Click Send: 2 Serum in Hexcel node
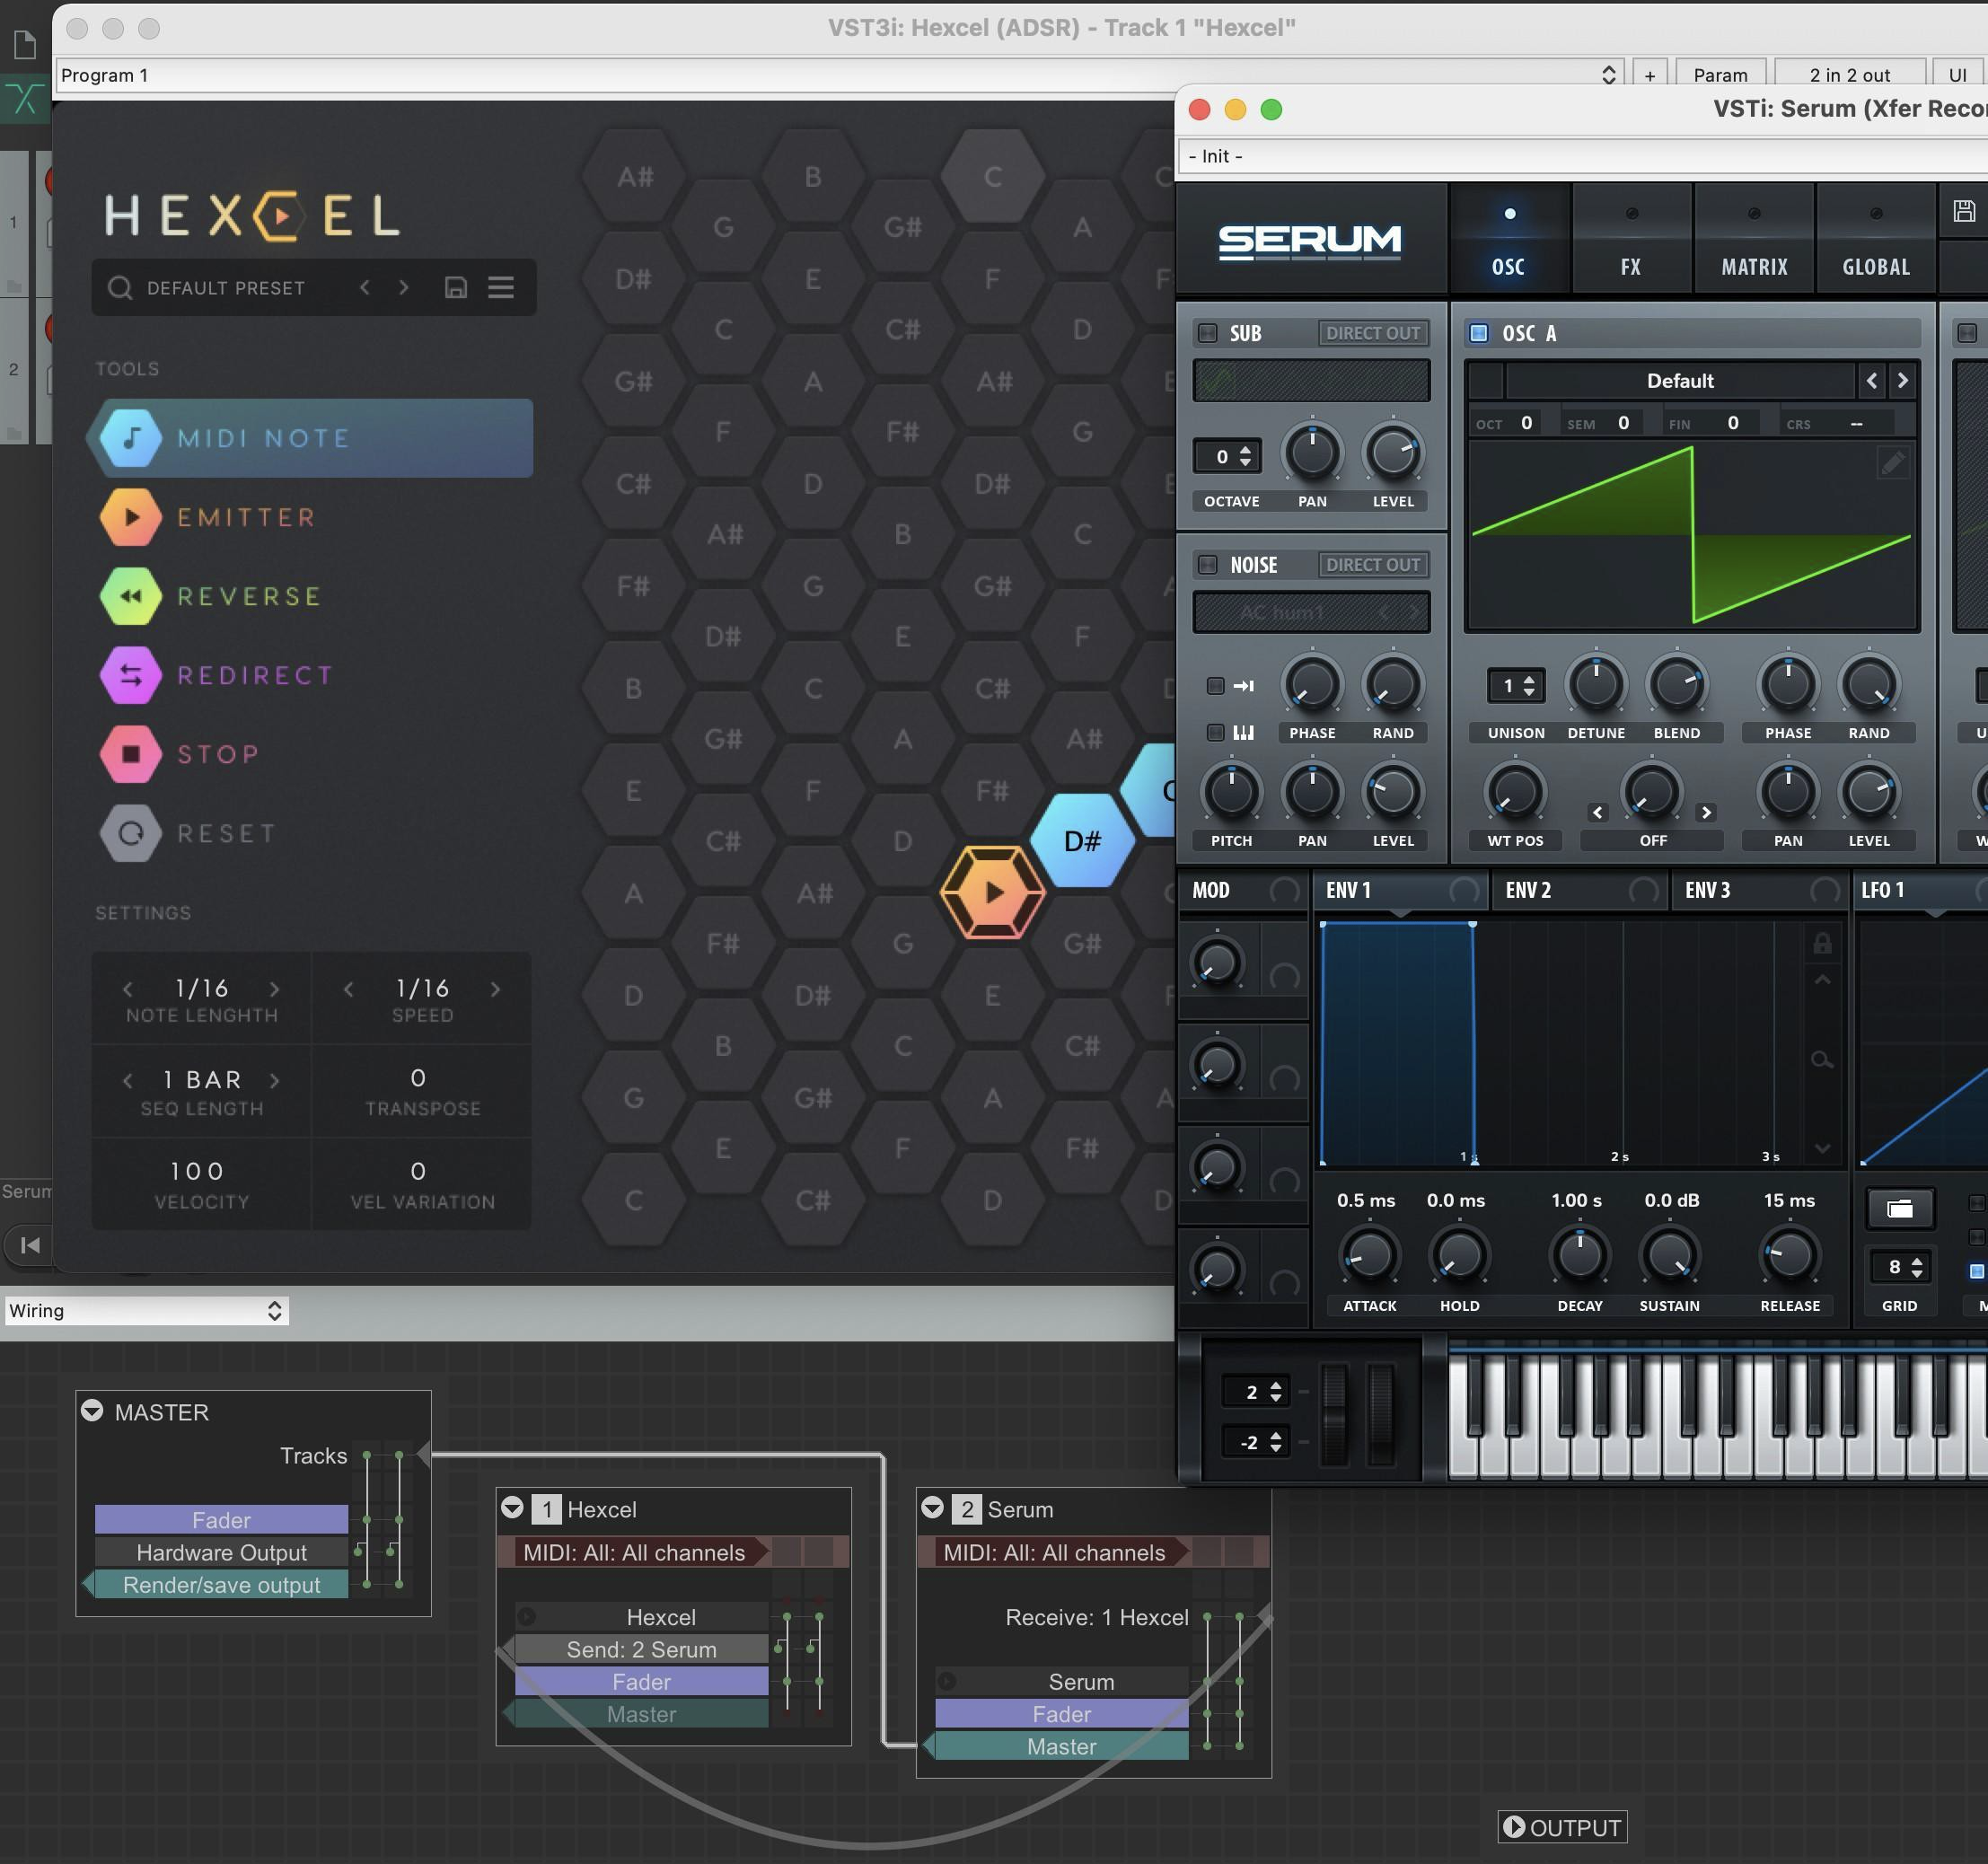Screen dimensions: 1988x1864 (x=641, y=1649)
